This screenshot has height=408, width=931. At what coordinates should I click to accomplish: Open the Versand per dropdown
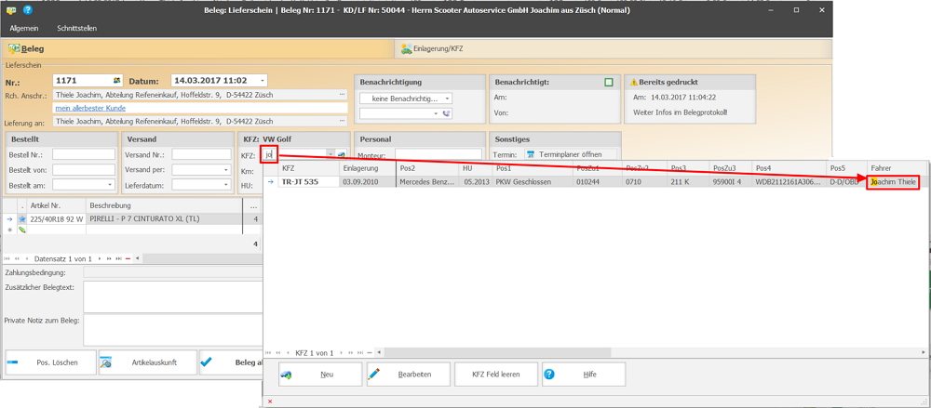click(x=227, y=169)
